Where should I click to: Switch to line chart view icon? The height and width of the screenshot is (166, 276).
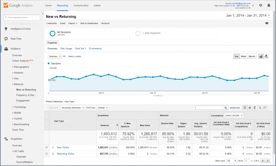pyautogui.click(x=261, y=57)
